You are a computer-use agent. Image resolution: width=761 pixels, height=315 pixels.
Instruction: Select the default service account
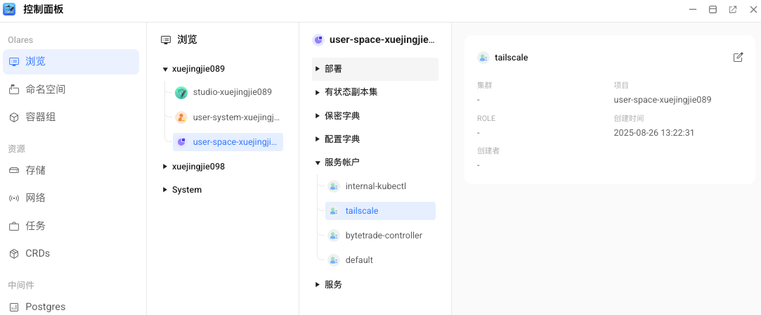coord(359,260)
